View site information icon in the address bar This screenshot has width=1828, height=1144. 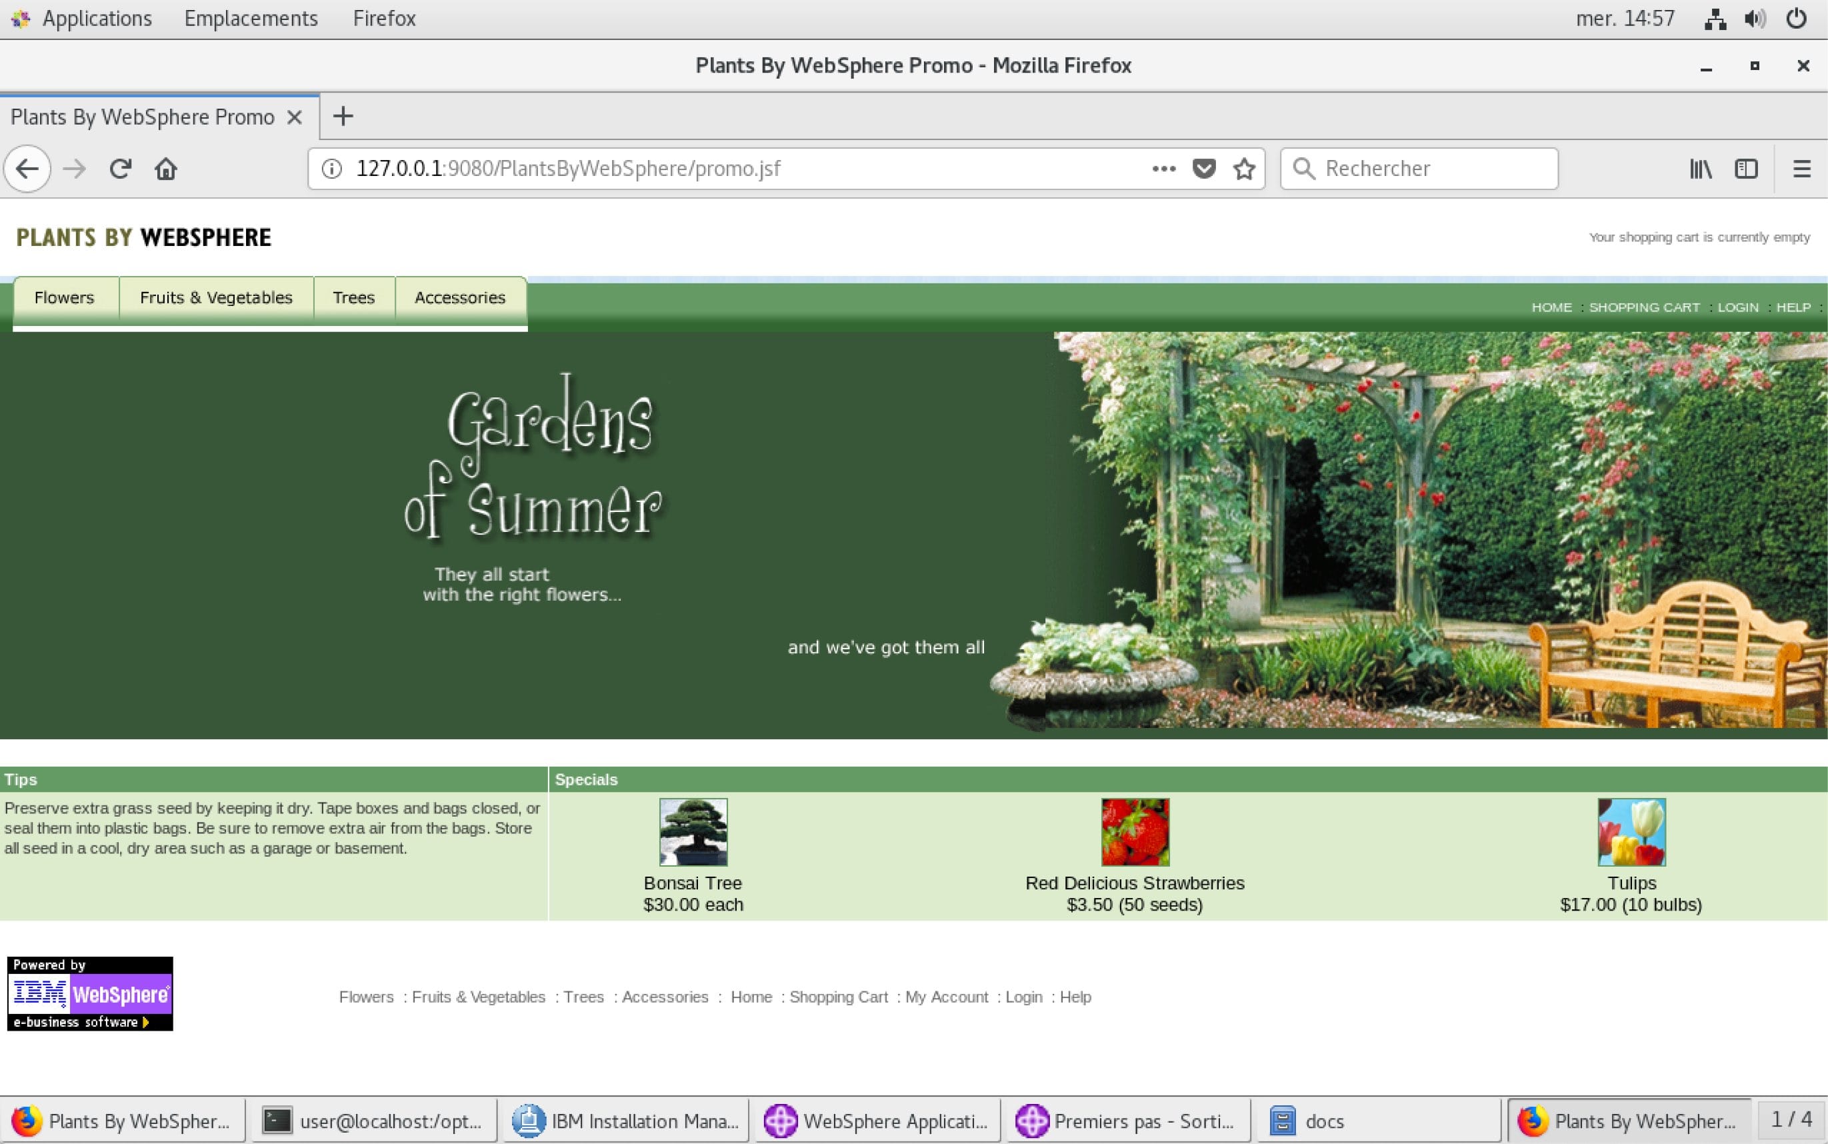tap(331, 168)
